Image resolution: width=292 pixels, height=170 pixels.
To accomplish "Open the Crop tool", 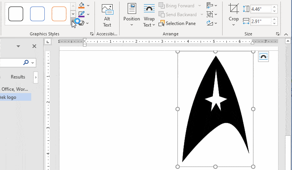I will [233, 15].
